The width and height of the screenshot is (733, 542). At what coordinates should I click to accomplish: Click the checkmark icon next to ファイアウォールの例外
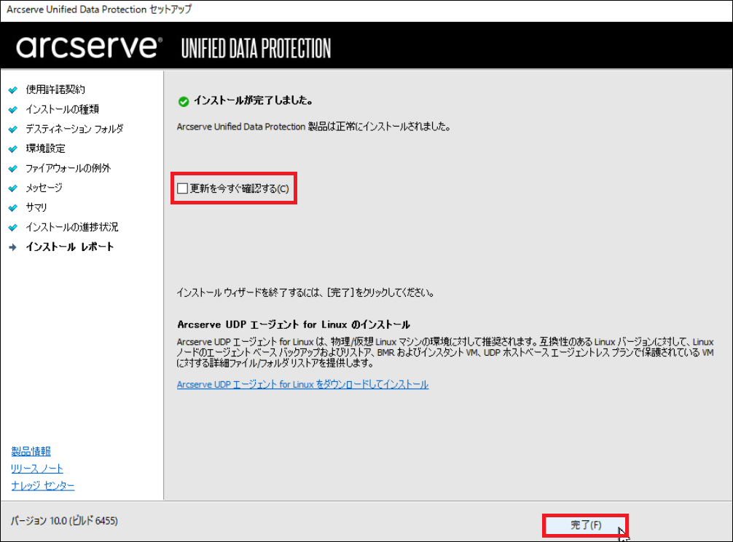click(x=13, y=169)
